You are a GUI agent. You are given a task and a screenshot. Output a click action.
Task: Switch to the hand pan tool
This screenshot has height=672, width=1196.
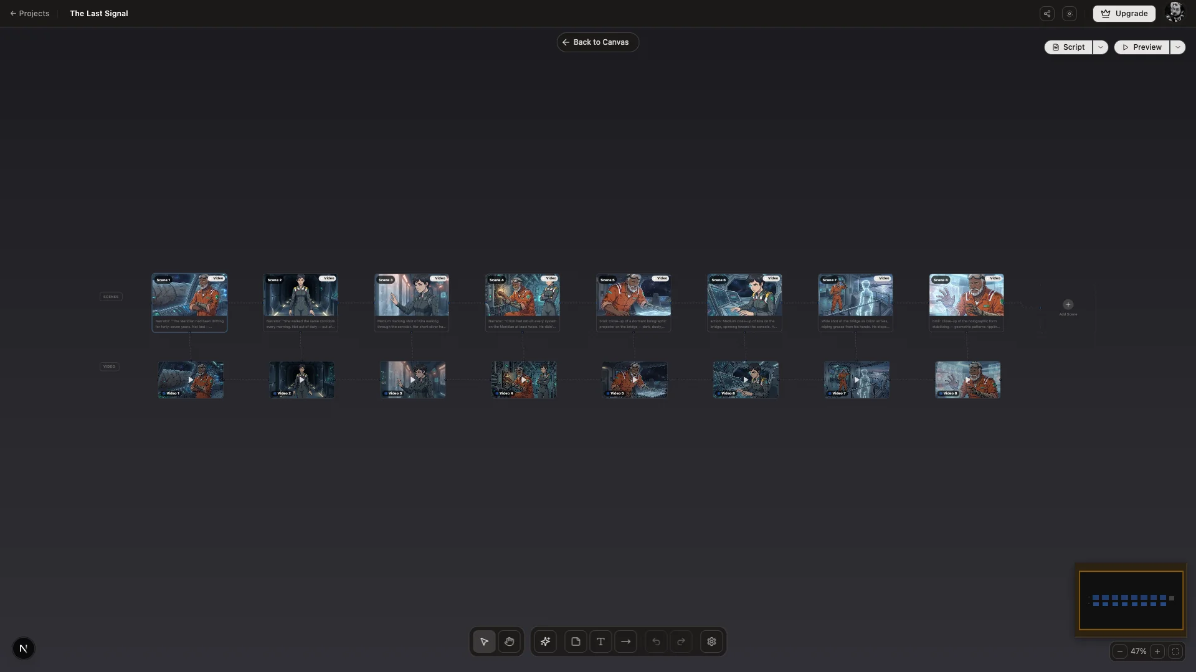[x=510, y=642]
